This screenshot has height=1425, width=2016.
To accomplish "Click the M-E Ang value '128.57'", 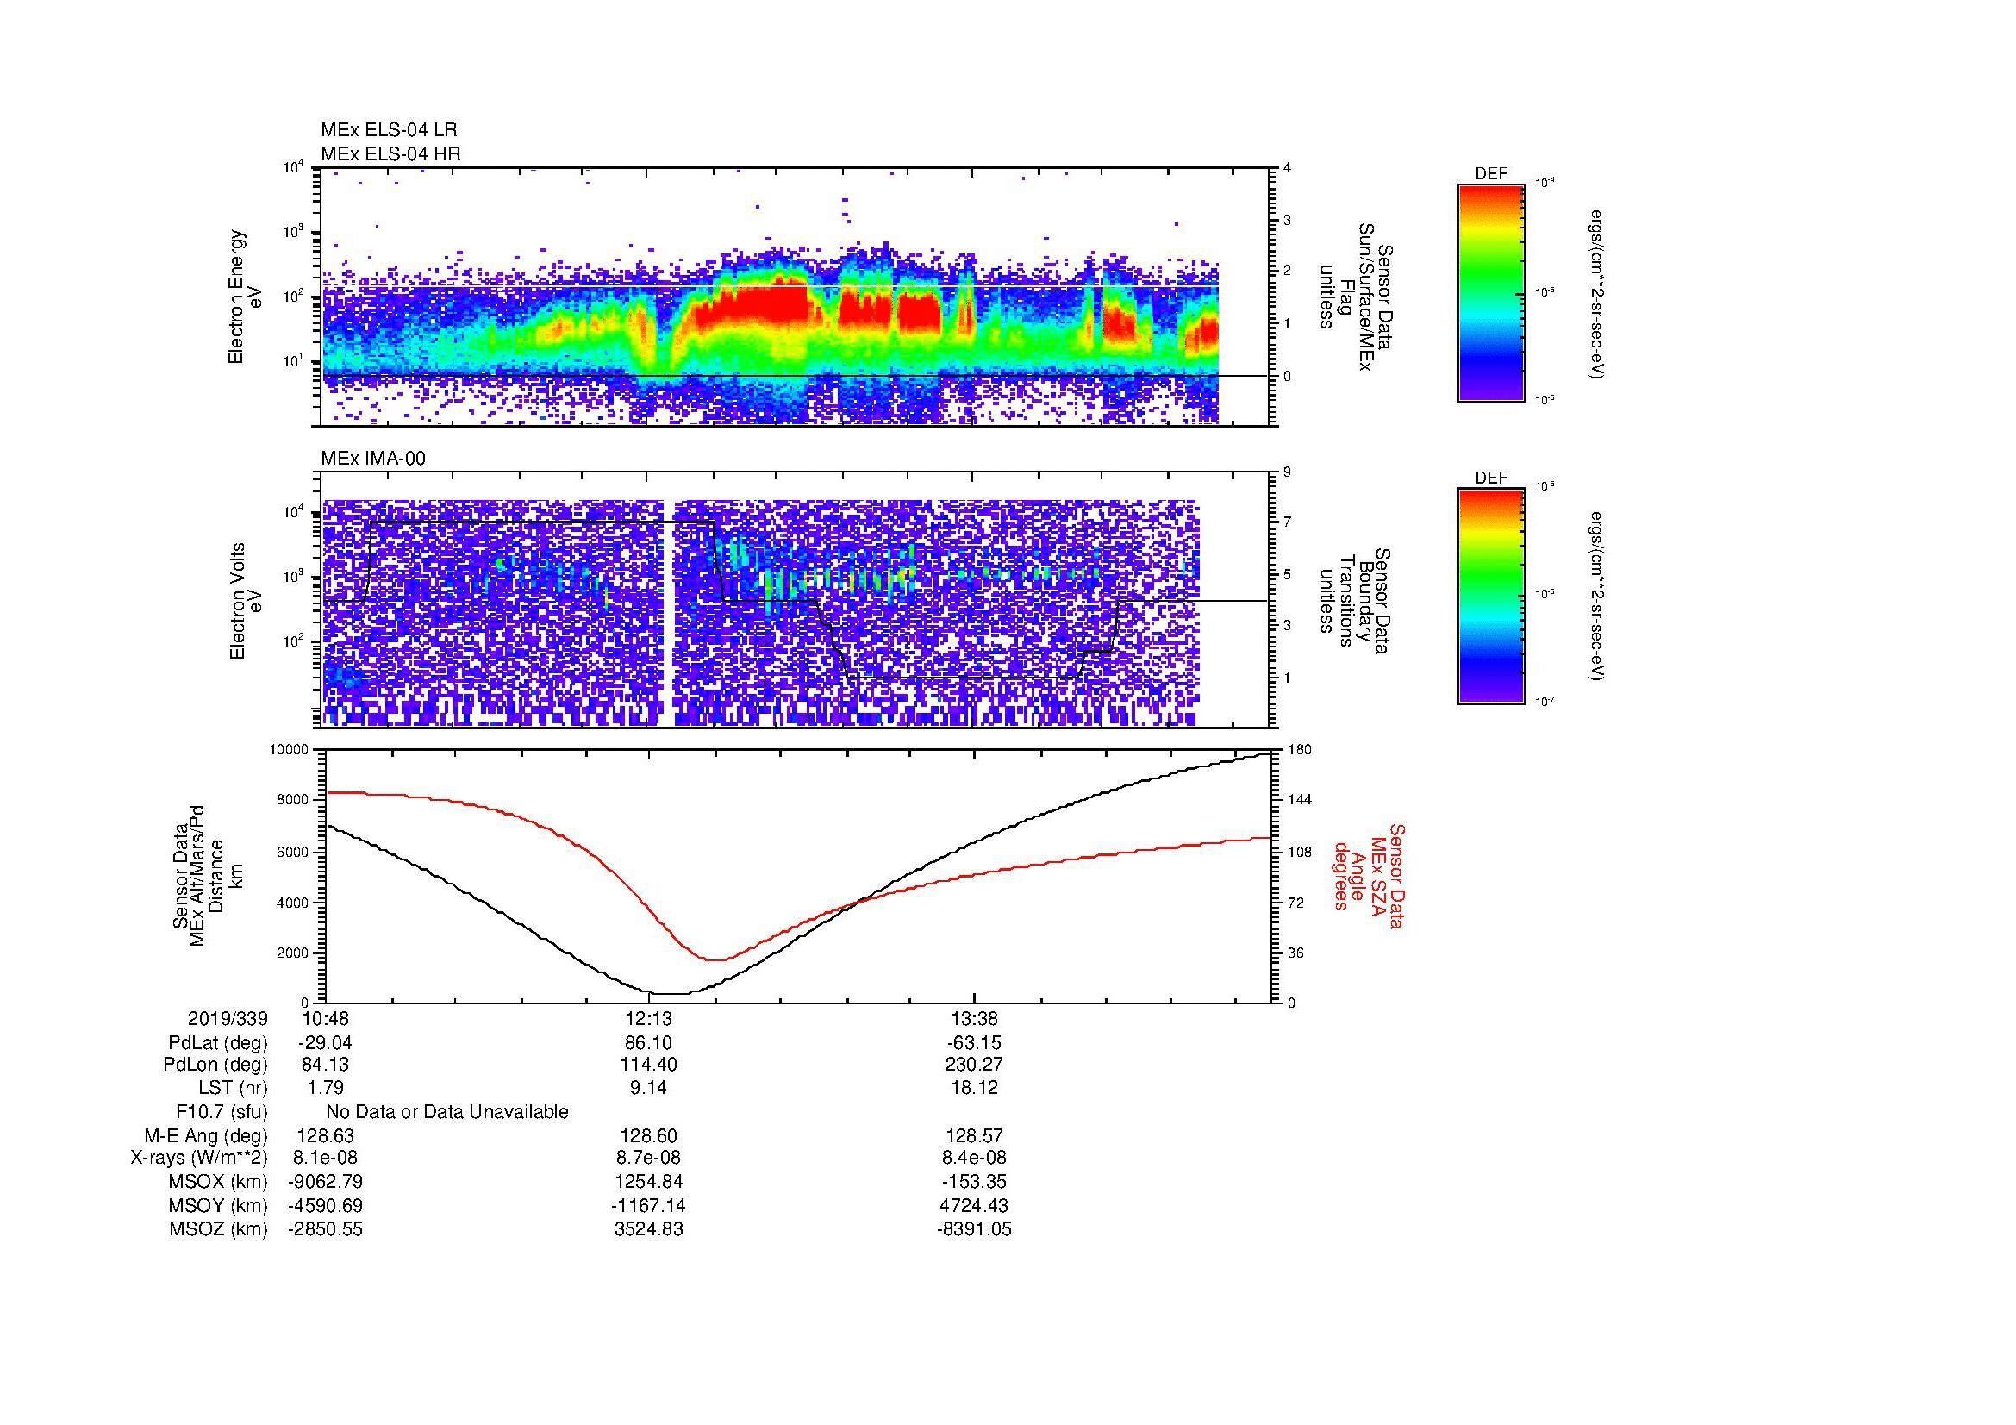I will click(x=975, y=1136).
